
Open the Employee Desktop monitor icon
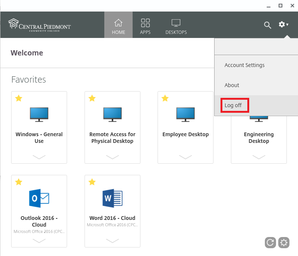tap(186, 115)
